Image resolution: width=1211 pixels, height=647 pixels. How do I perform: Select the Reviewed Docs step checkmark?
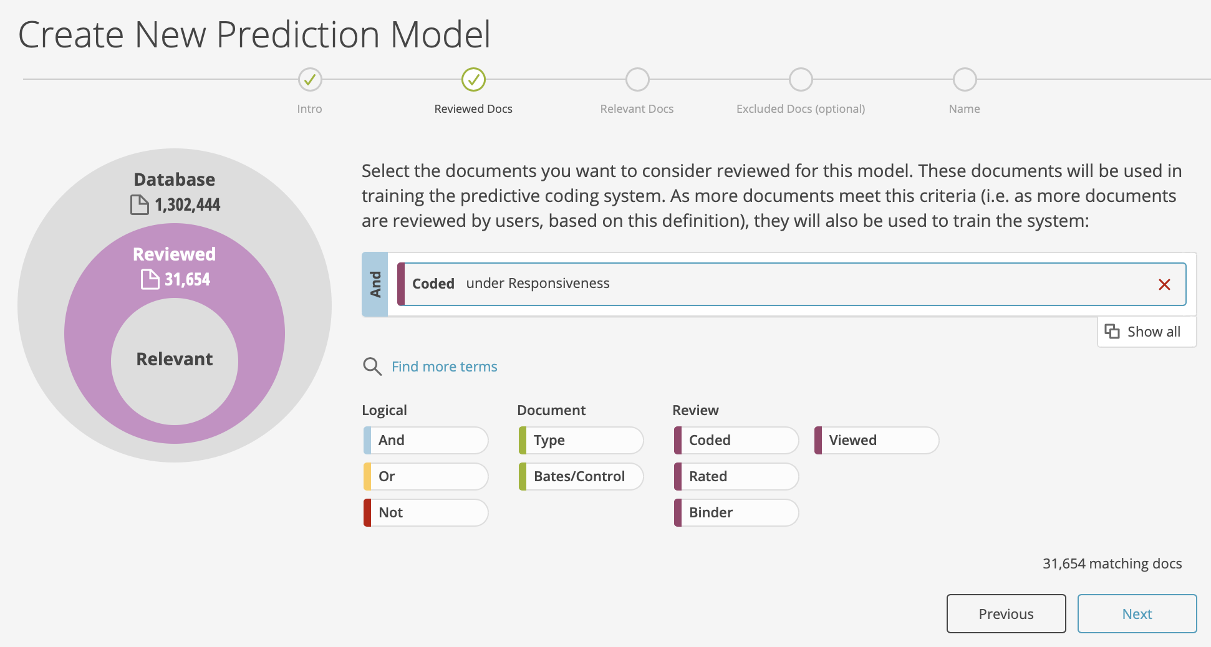[473, 80]
